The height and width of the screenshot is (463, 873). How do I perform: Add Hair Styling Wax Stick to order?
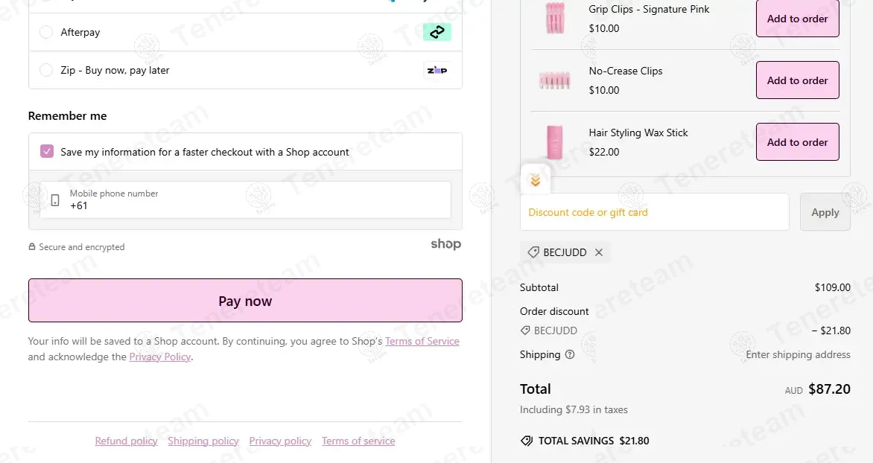(797, 142)
